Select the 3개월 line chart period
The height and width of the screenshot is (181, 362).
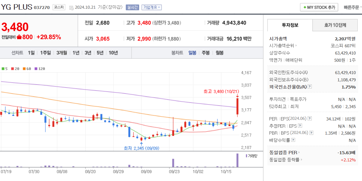[62, 53]
